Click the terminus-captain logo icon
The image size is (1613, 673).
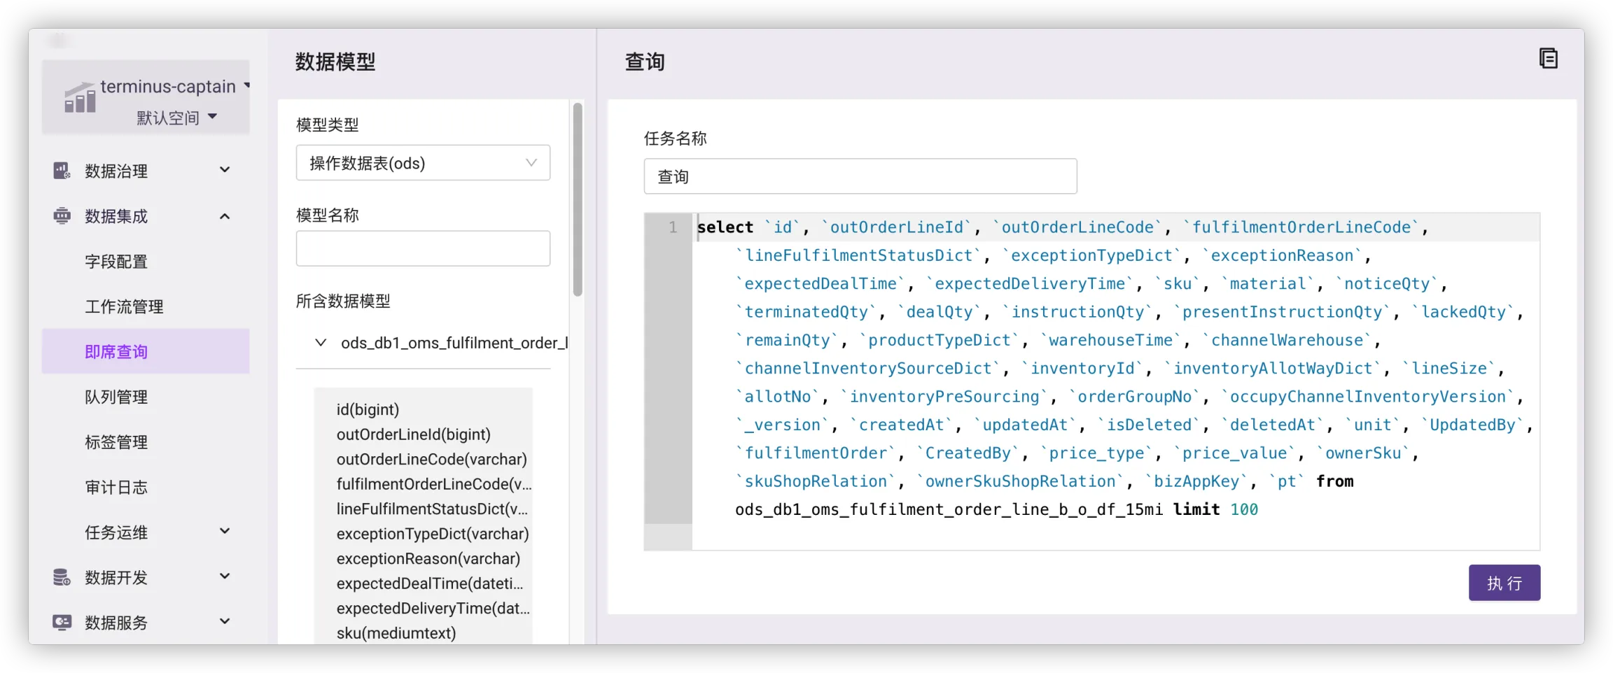pos(80,98)
